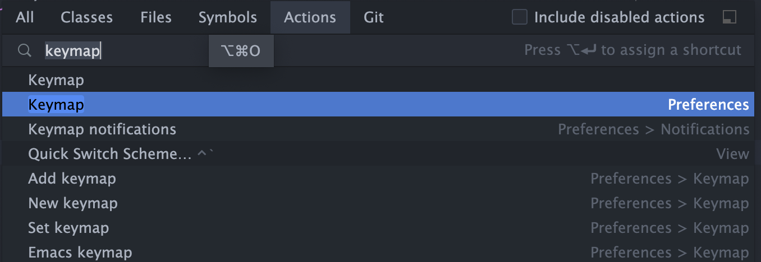The image size is (761, 262).
Task: Click the search magnifier icon
Action: [x=24, y=51]
